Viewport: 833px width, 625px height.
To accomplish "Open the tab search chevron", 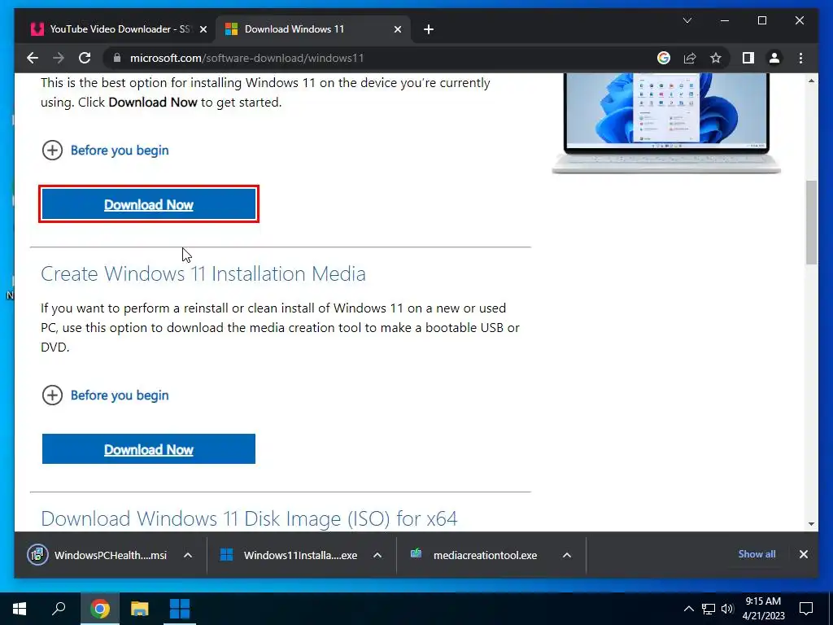I will click(687, 20).
